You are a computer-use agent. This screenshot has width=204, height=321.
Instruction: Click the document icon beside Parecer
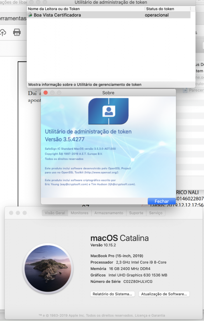tap(185, 90)
